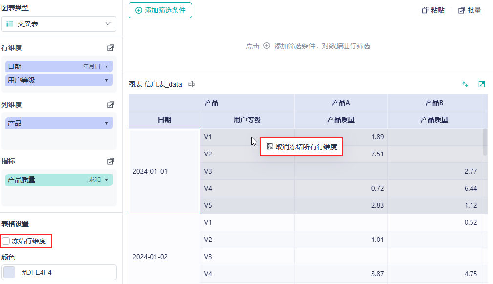Click the value cell 7.51

click(341, 154)
